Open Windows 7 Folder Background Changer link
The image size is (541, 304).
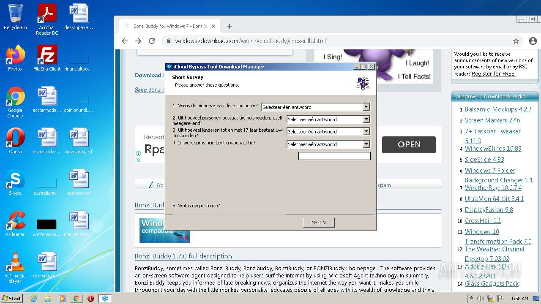499,175
